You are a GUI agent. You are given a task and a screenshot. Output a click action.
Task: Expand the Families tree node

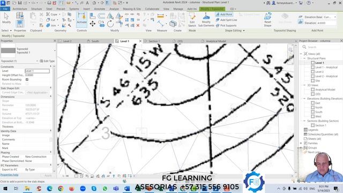pyautogui.click(x=301, y=143)
